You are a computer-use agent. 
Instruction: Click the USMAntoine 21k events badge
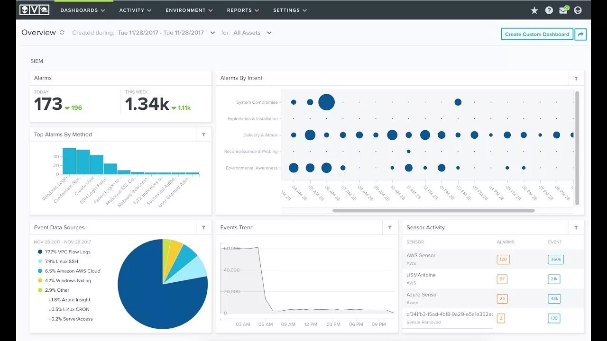[x=554, y=279]
